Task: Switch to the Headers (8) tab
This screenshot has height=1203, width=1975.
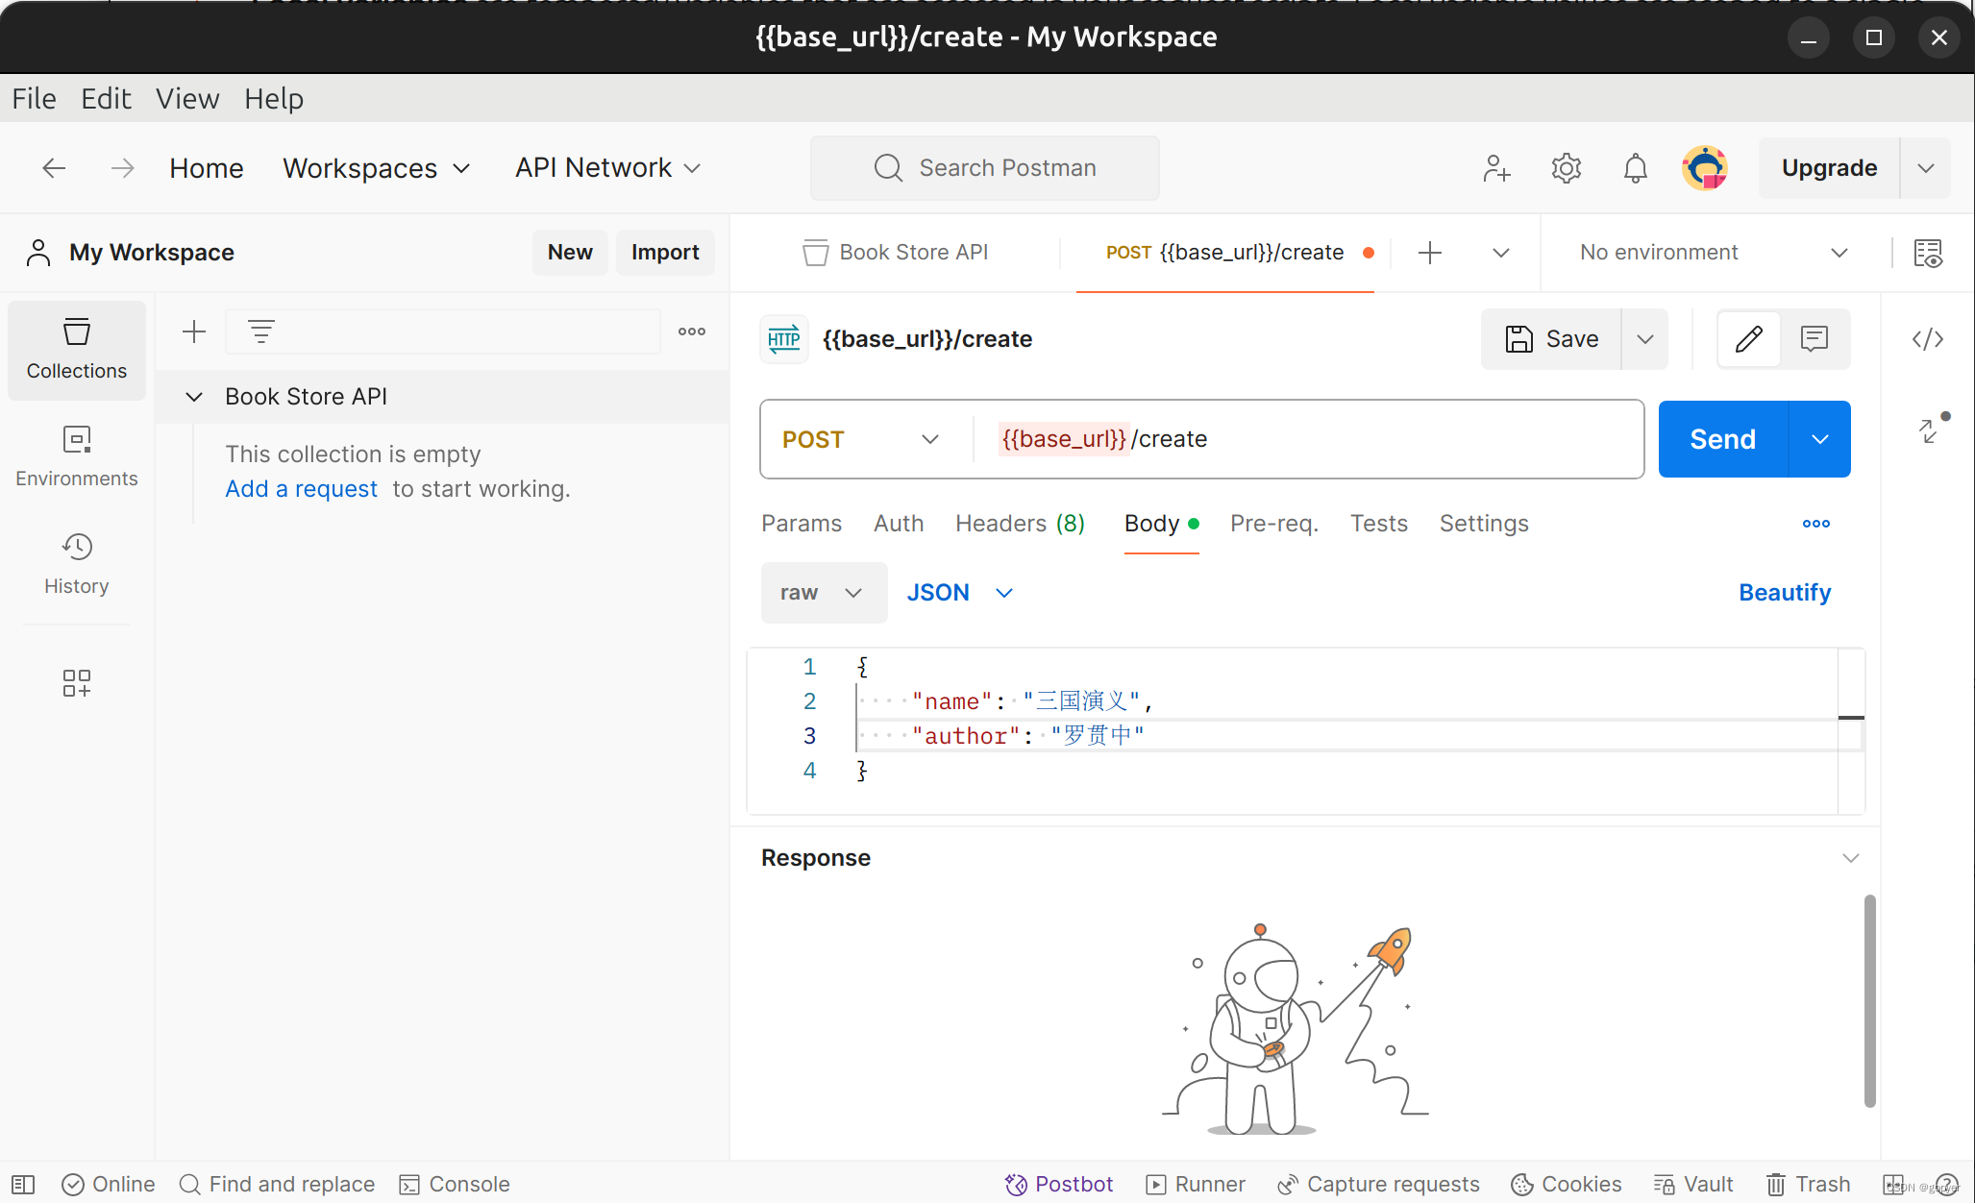Action: (1020, 524)
